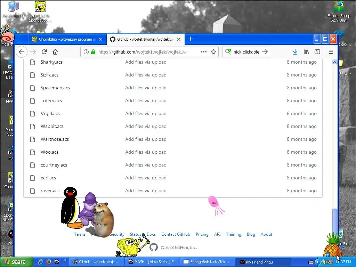The width and height of the screenshot is (356, 267).
Task: Open the rover.acs file
Action: pyautogui.click(x=50, y=191)
